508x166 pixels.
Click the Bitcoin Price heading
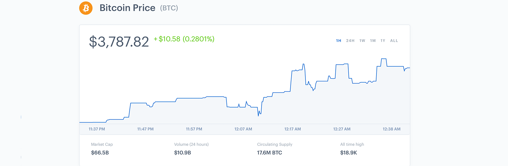pyautogui.click(x=127, y=8)
